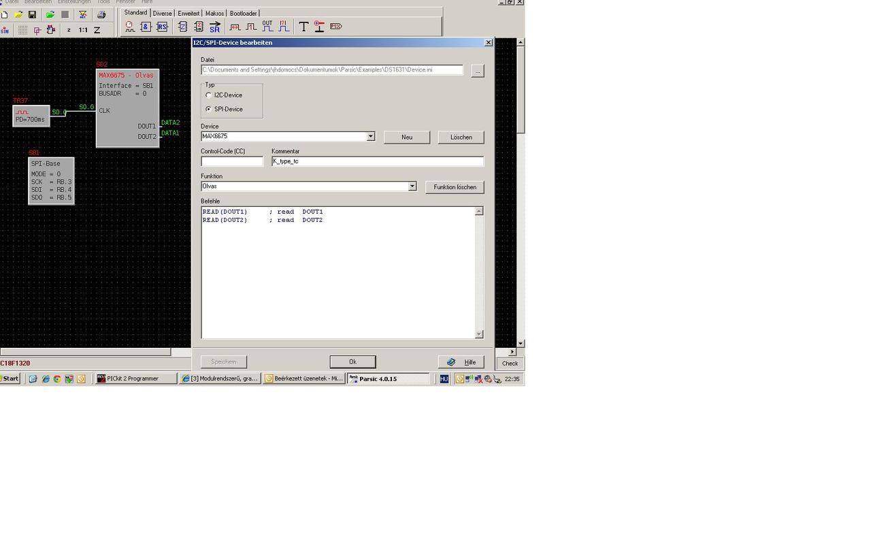The height and width of the screenshot is (550, 871).
Task: Select the SPI-Base block on canvas
Action: pos(51,181)
